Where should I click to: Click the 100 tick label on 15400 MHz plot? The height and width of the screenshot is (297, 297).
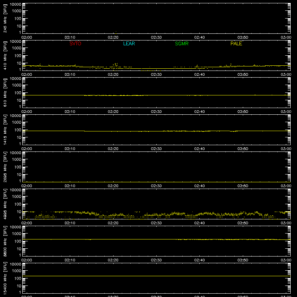pos(18,278)
